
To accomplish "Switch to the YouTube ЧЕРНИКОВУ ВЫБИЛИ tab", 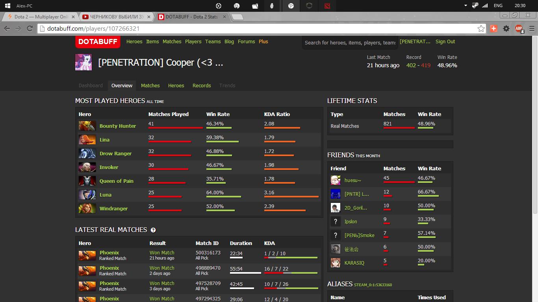I will (x=117, y=17).
